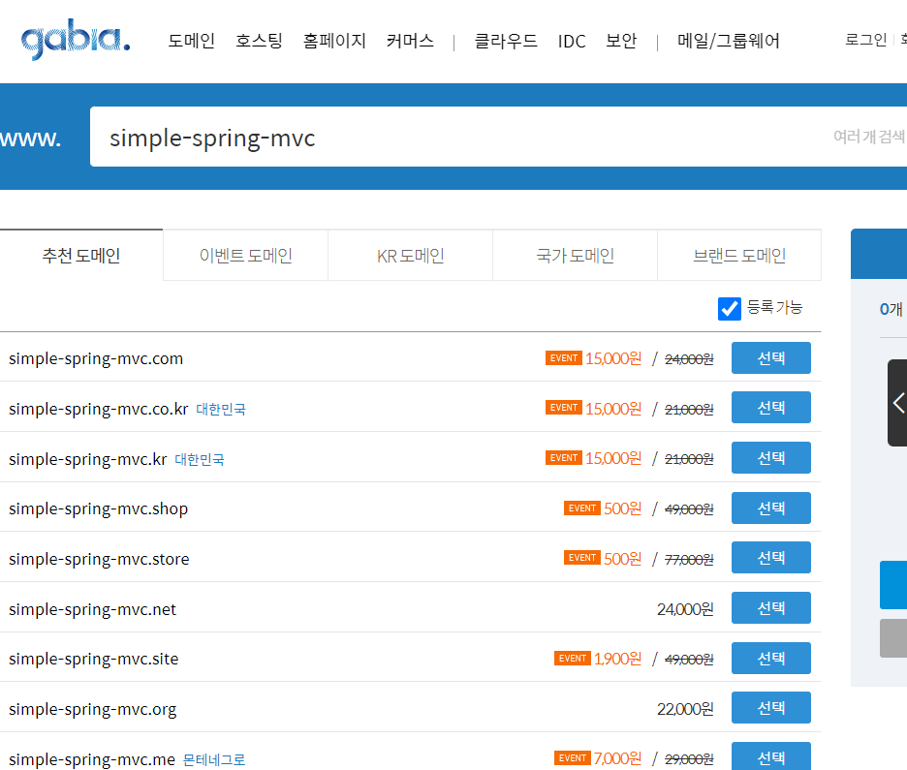Open the 보안 menu
The height and width of the screenshot is (770, 907).
pos(621,41)
